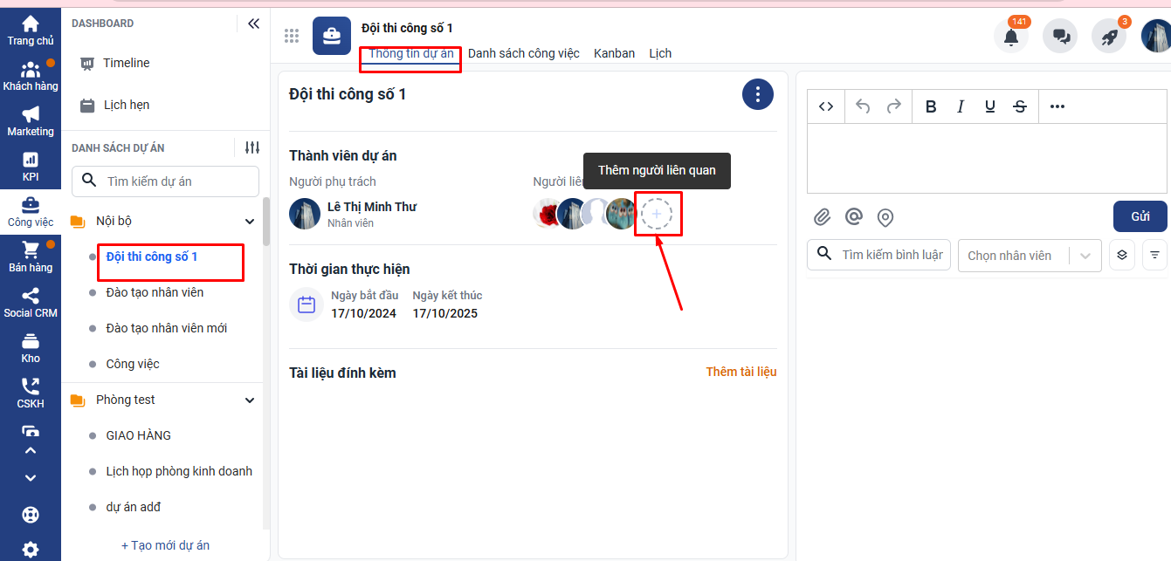Click the rocket icon in header
The width and height of the screenshot is (1171, 561).
[1109, 38]
